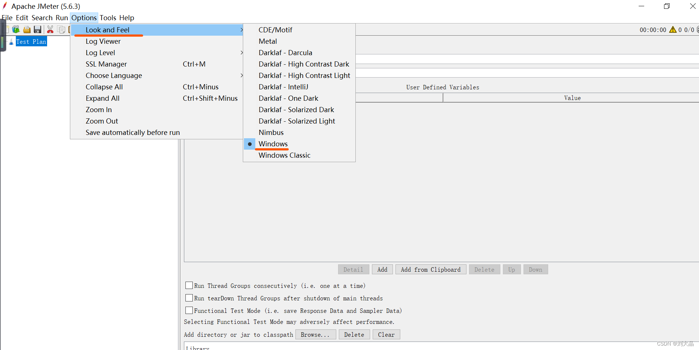Choose Metal look and feel
This screenshot has height=350, width=699.
[x=299, y=41]
